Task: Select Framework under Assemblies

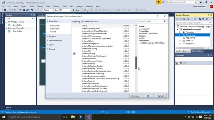Action: (x=55, y=26)
